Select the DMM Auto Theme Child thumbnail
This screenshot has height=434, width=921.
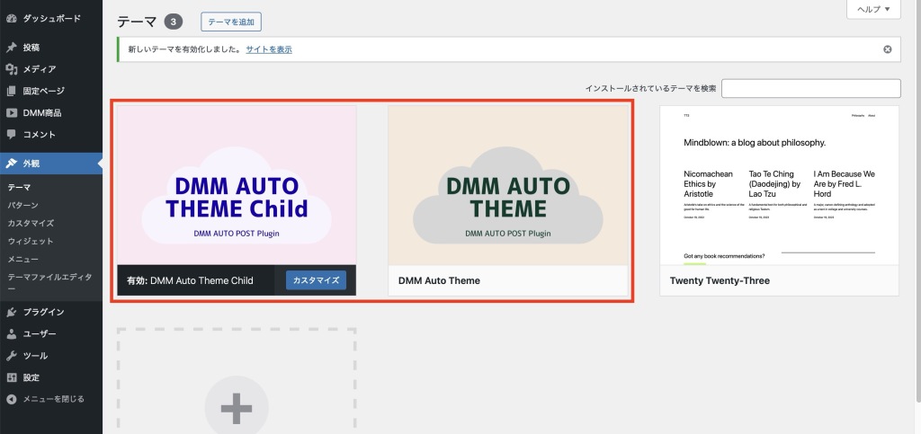pos(237,185)
